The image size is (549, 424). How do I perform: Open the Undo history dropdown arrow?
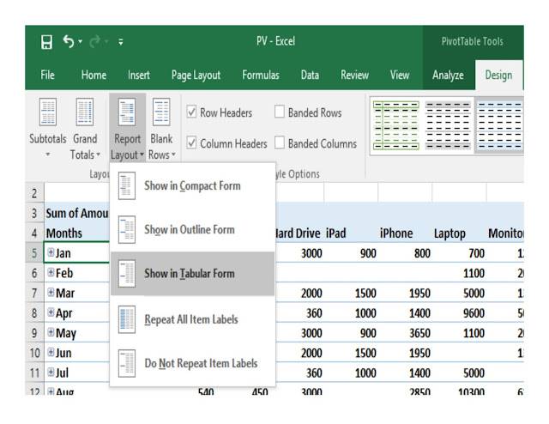80,42
